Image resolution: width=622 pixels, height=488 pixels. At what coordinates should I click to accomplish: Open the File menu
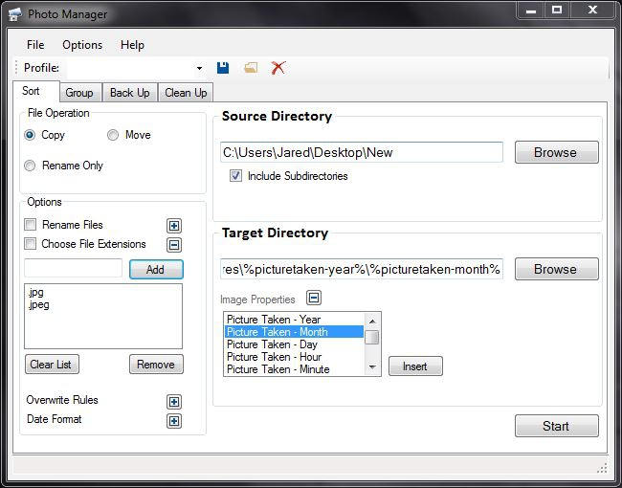coord(35,45)
